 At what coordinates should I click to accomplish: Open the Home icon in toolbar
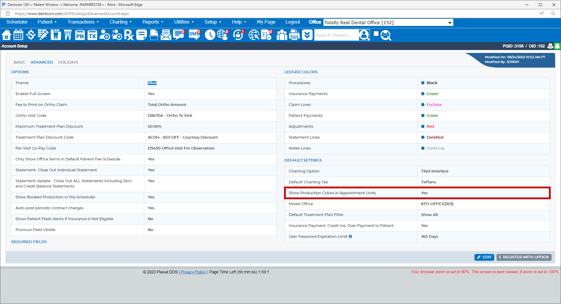coord(6,35)
